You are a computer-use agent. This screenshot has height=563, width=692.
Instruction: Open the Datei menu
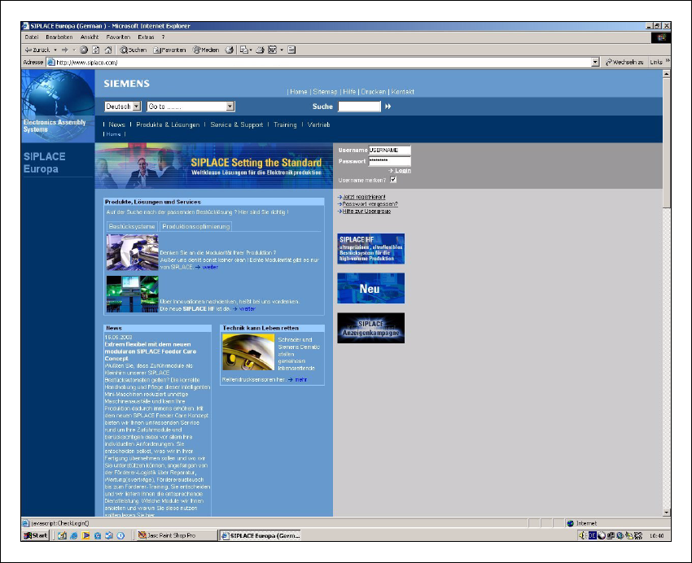(32, 37)
